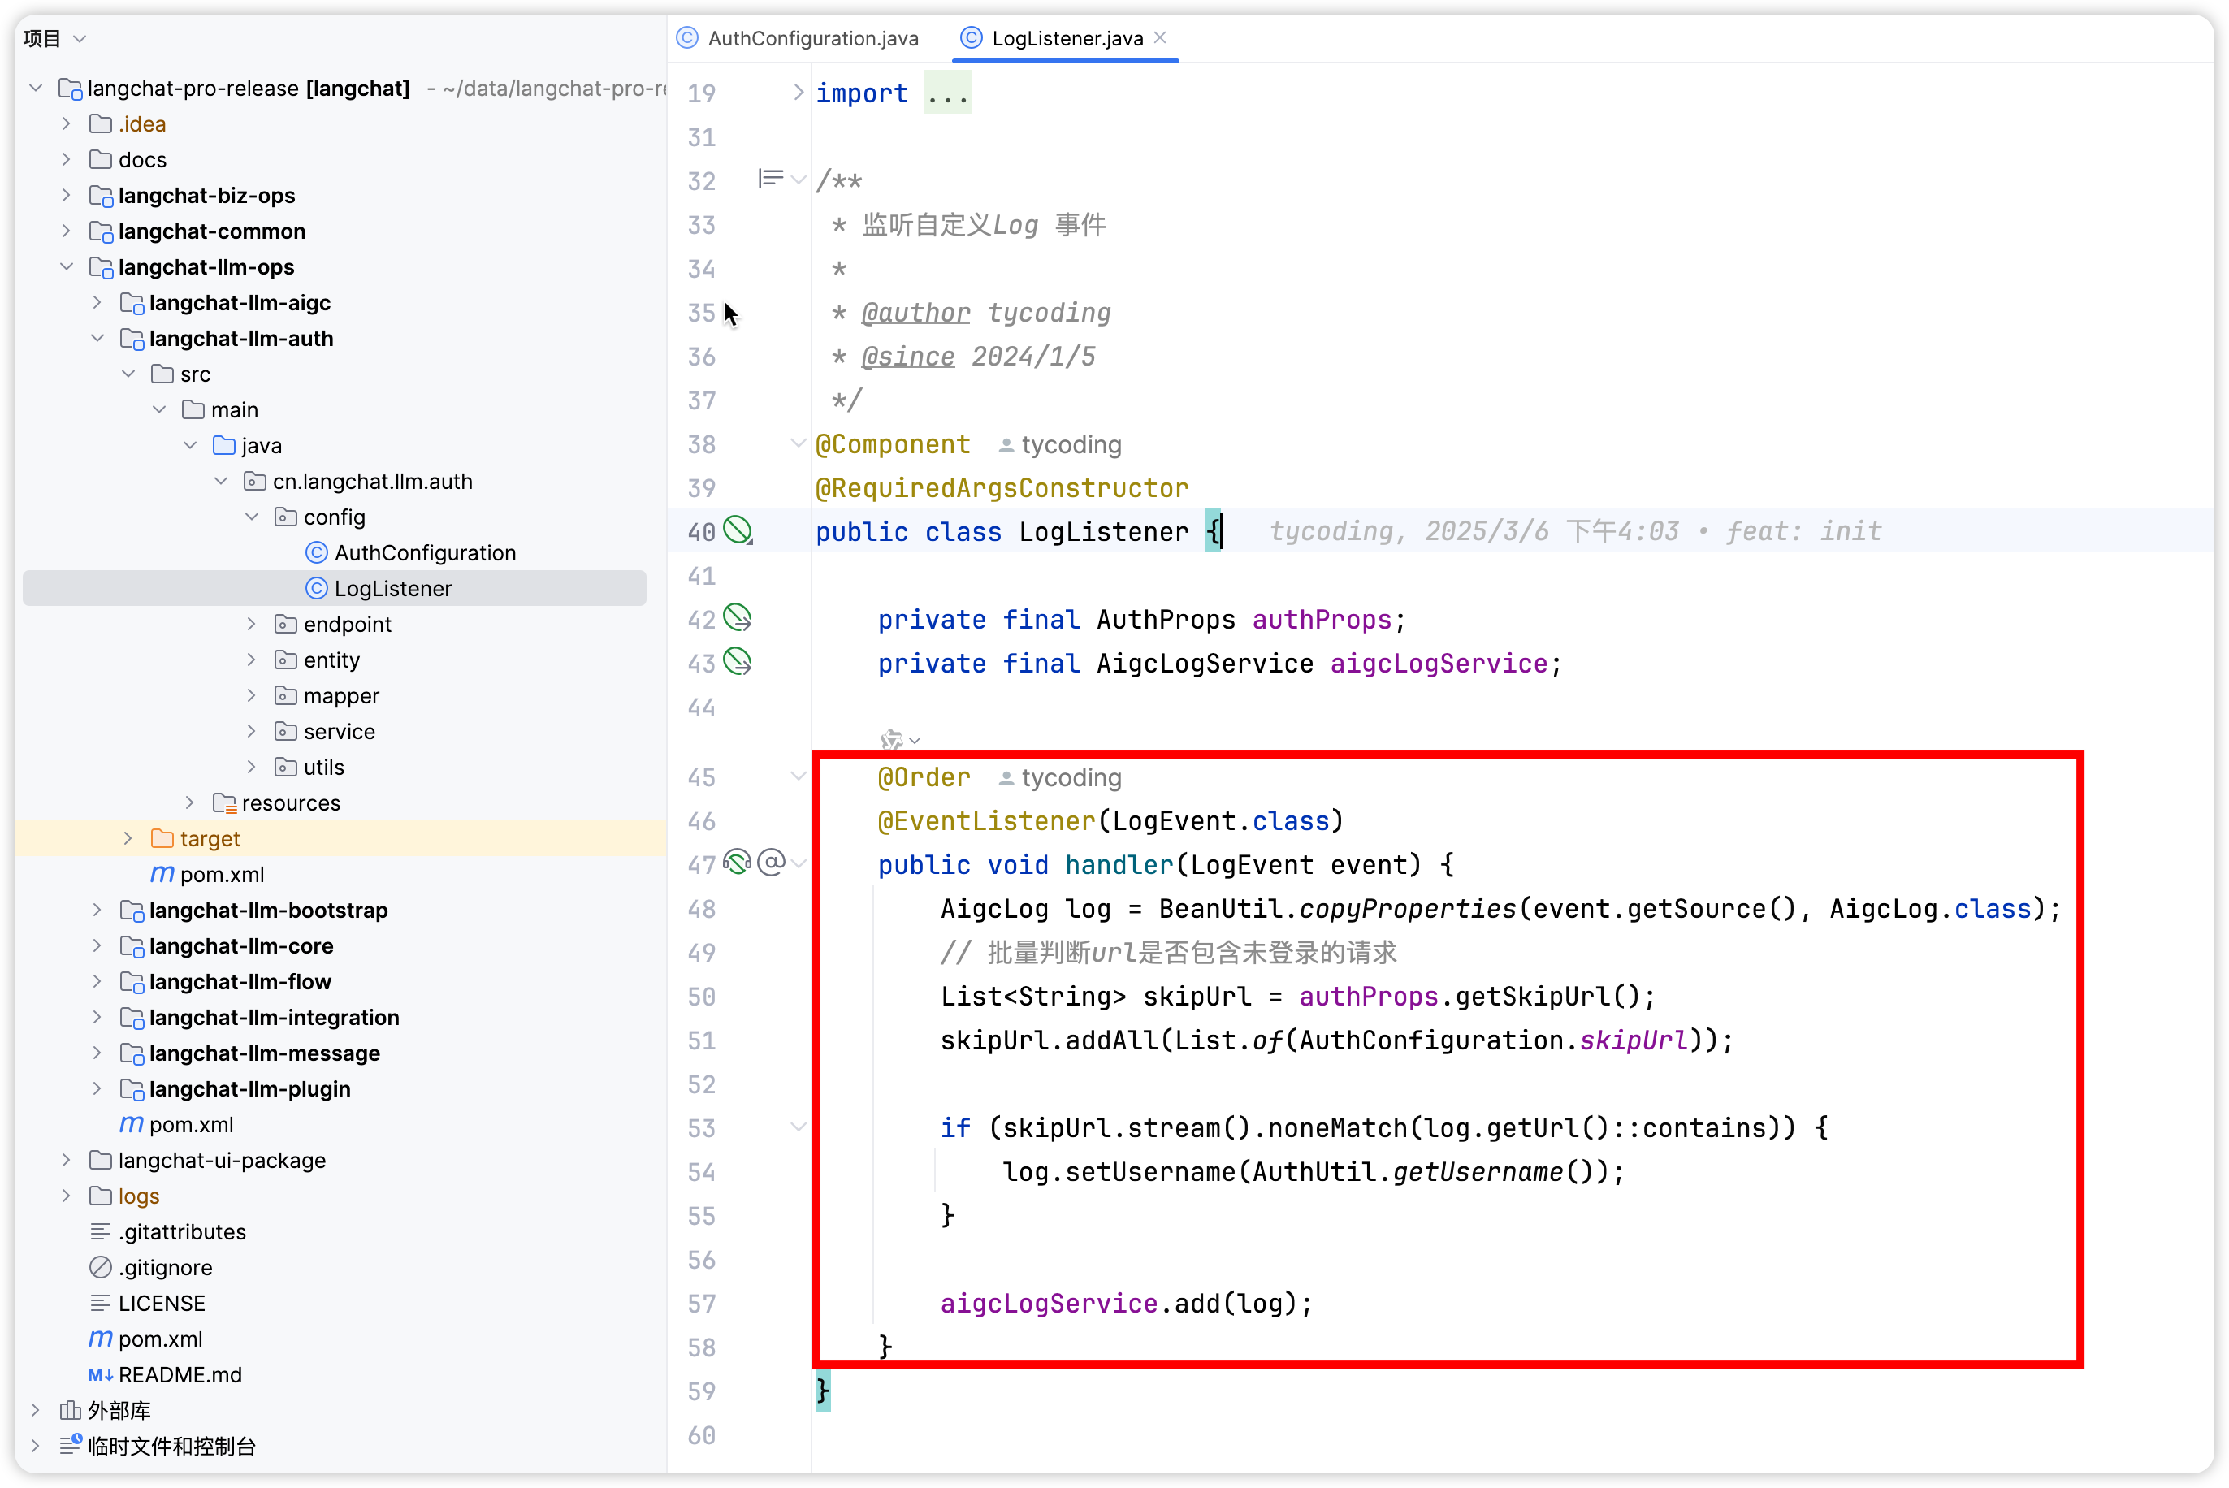Fold the handler method on line 47
The height and width of the screenshot is (1488, 2229).
(798, 863)
